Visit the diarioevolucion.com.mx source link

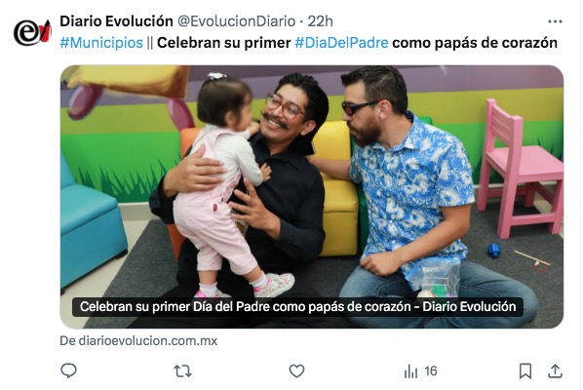(138, 341)
